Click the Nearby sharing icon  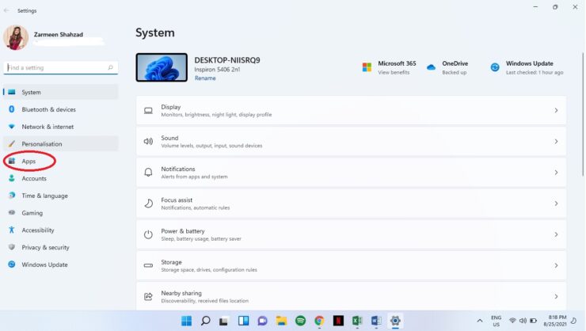click(x=148, y=297)
